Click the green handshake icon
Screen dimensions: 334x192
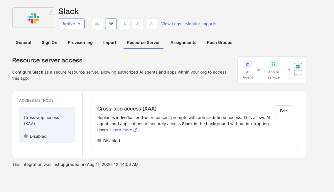click(x=111, y=24)
